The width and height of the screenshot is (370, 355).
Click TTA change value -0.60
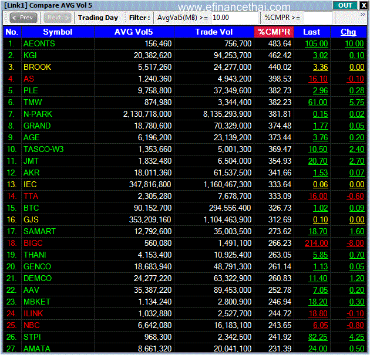pos(355,196)
